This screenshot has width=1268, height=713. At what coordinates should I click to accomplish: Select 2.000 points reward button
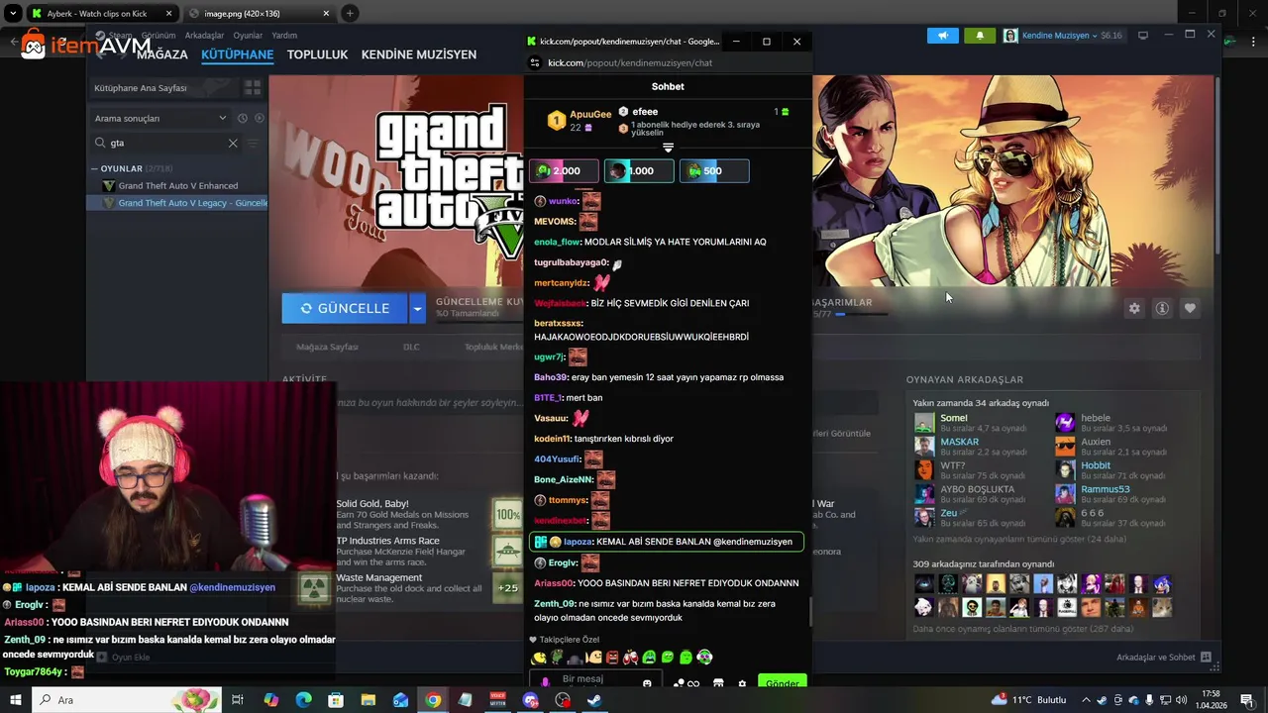click(x=564, y=171)
